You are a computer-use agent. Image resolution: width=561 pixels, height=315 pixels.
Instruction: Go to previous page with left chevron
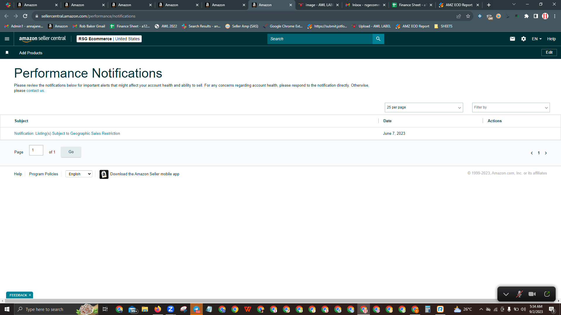pyautogui.click(x=532, y=153)
